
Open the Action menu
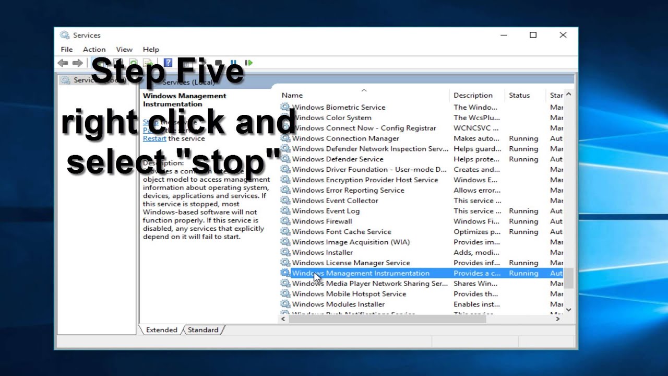coord(94,50)
